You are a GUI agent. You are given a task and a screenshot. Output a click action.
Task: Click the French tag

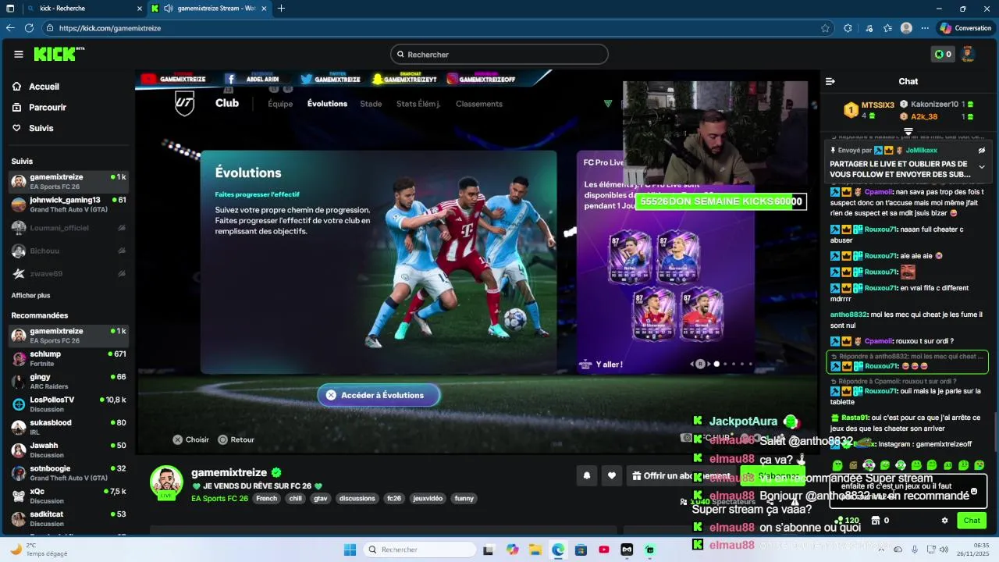click(x=267, y=498)
